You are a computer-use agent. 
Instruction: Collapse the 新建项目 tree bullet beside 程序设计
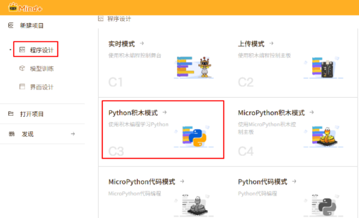click(11, 50)
